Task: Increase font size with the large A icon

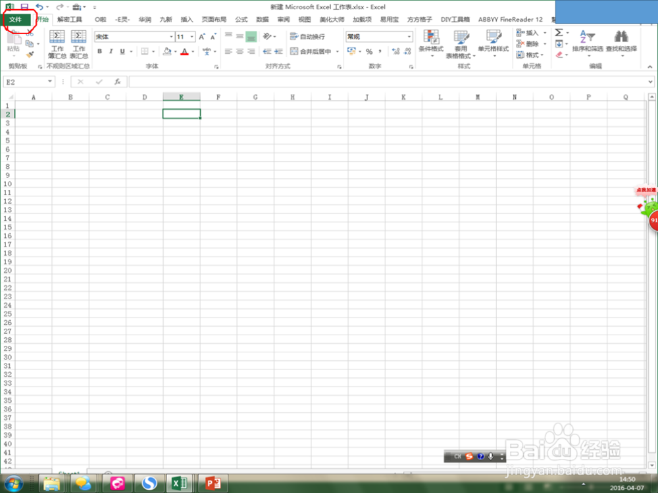Action: pyautogui.click(x=202, y=37)
